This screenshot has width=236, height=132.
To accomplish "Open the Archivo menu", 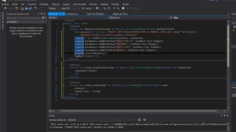I will click(5, 4).
